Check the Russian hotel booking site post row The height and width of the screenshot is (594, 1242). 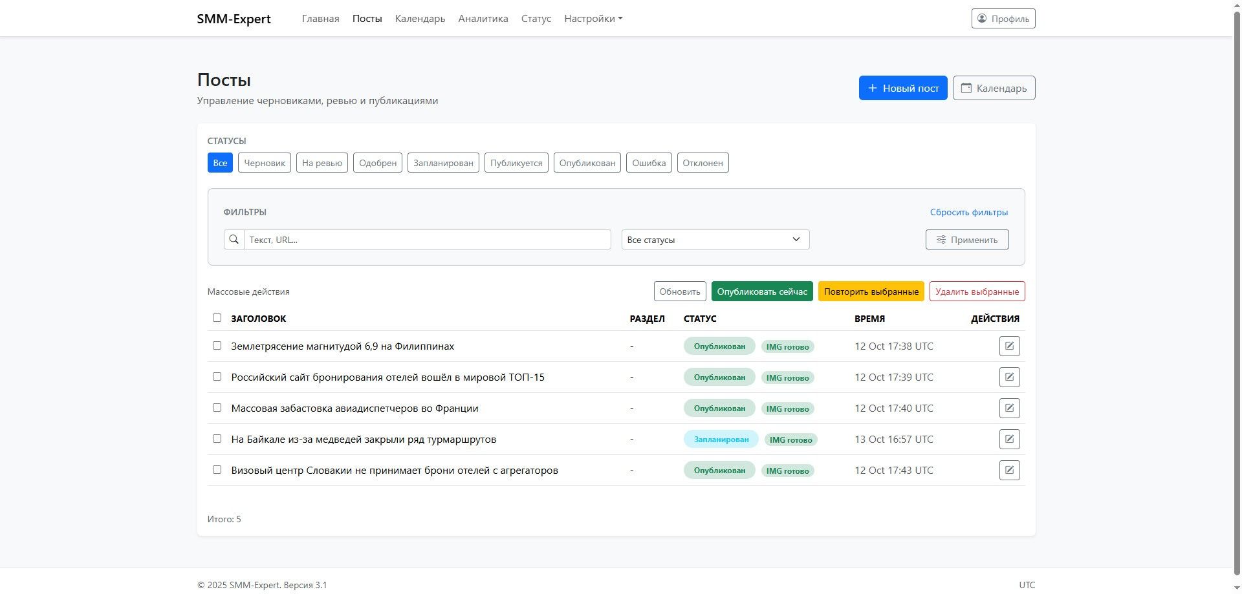(x=217, y=377)
